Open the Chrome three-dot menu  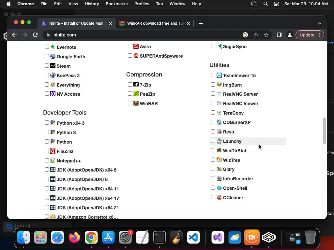[x=320, y=35]
